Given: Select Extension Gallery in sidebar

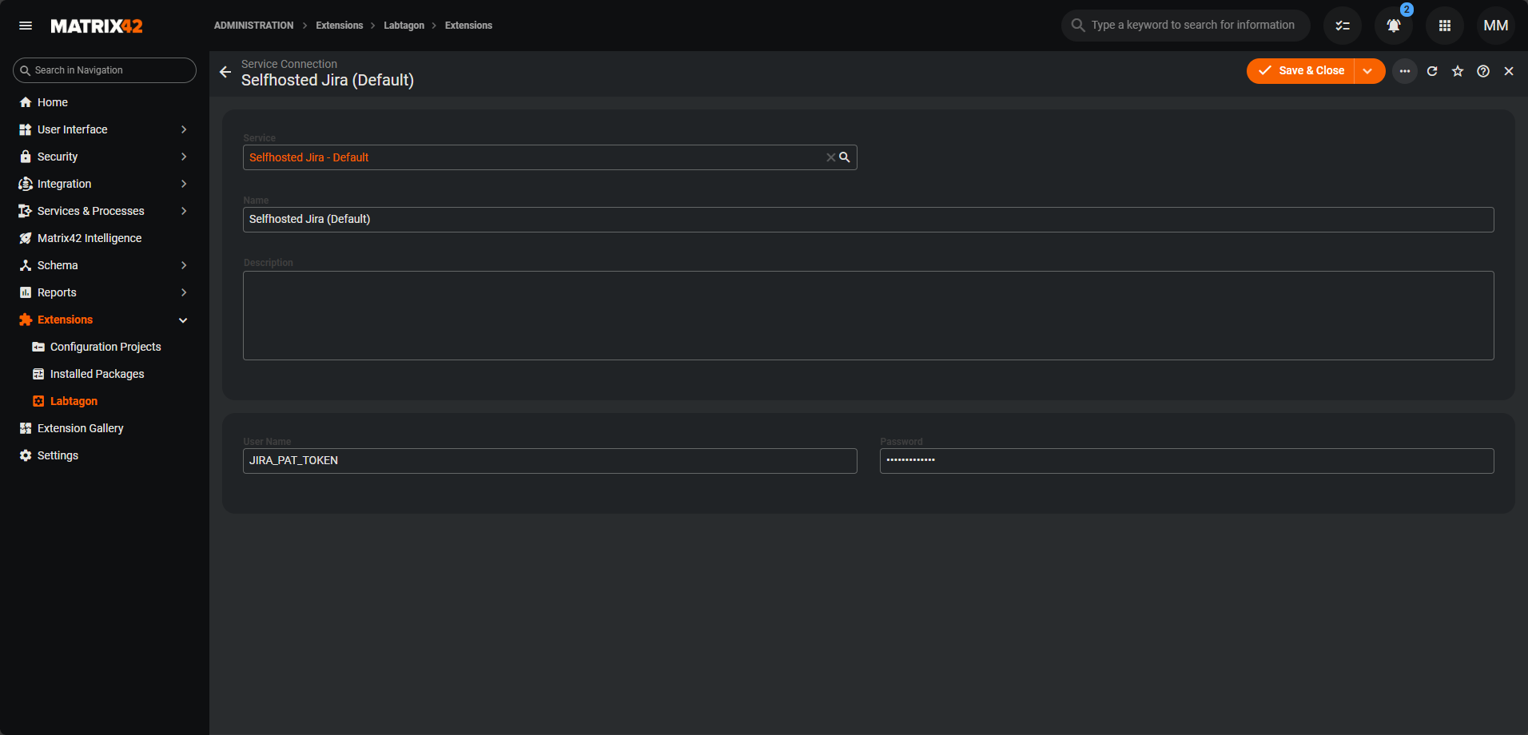Looking at the screenshot, I should pyautogui.click(x=80, y=428).
